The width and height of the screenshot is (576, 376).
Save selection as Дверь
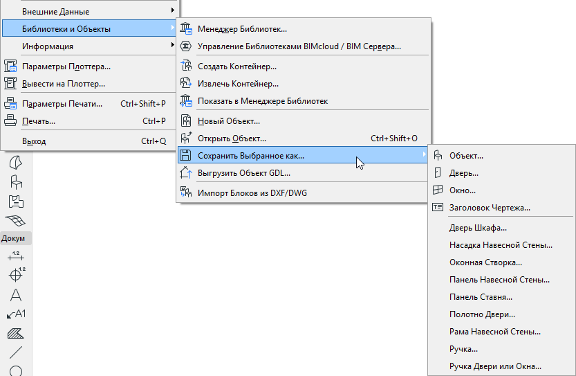click(501, 173)
